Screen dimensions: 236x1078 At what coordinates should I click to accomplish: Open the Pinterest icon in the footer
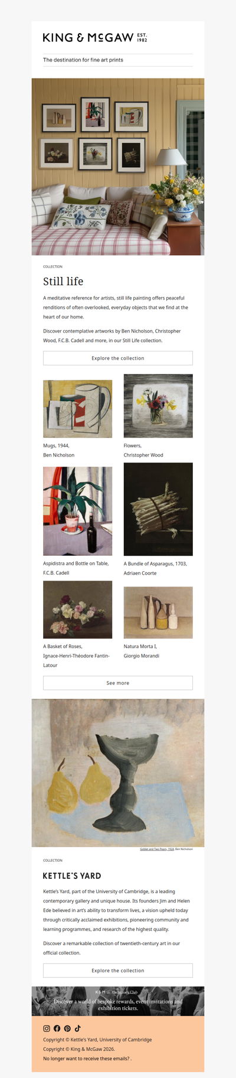pyautogui.click(x=67, y=1028)
